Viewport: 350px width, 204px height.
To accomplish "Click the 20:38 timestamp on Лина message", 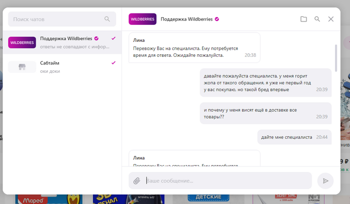I will pyautogui.click(x=250, y=55).
